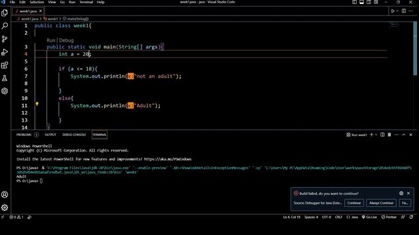Image resolution: width=419 pixels, height=235 pixels.
Task: Select the Terminal panel tab
Action: point(100,134)
